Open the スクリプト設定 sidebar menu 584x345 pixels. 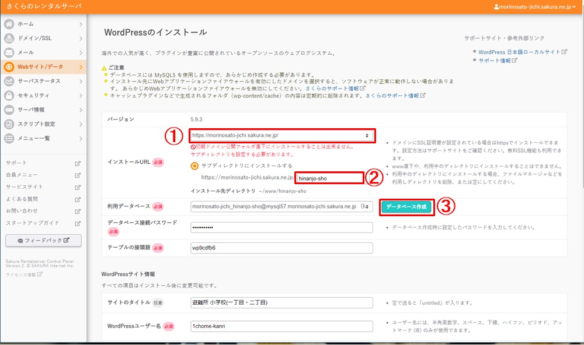click(43, 124)
